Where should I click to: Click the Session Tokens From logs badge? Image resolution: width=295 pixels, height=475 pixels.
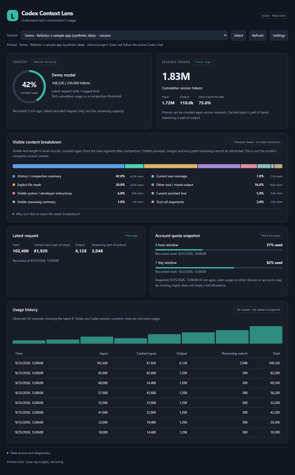203,62
